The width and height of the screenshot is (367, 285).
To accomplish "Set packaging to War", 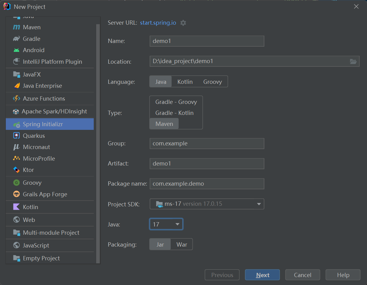I will click(x=182, y=244).
